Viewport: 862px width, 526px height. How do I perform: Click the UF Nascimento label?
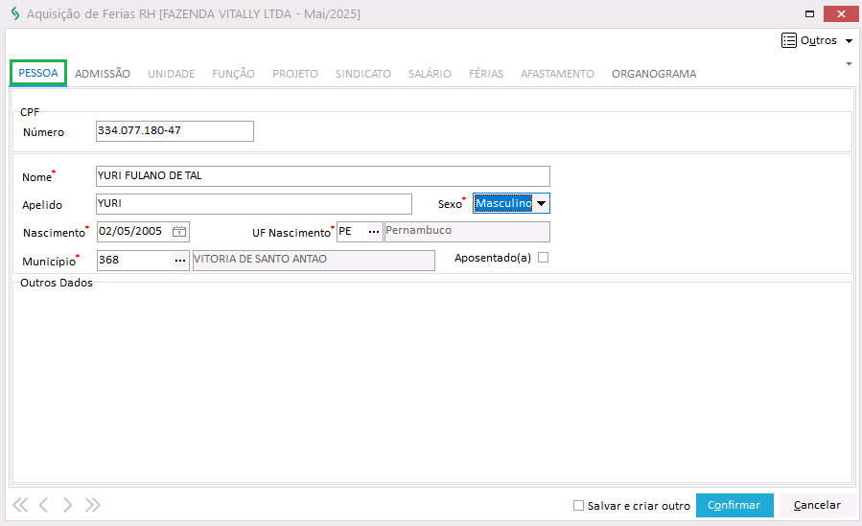tap(291, 233)
